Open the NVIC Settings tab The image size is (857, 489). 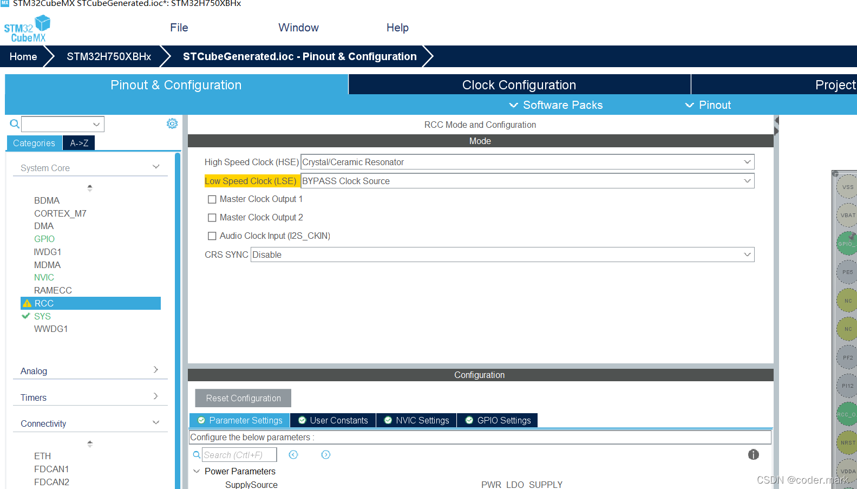(416, 420)
